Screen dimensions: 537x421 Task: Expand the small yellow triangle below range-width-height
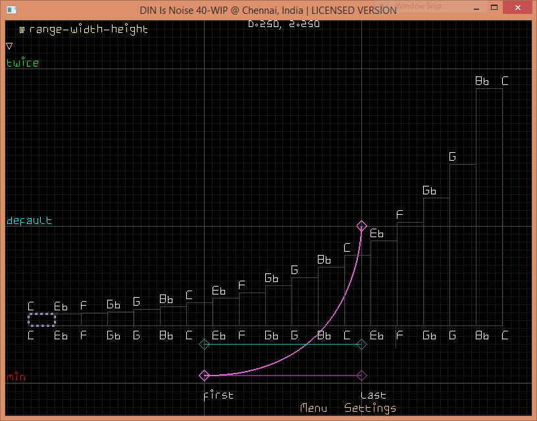(9, 46)
